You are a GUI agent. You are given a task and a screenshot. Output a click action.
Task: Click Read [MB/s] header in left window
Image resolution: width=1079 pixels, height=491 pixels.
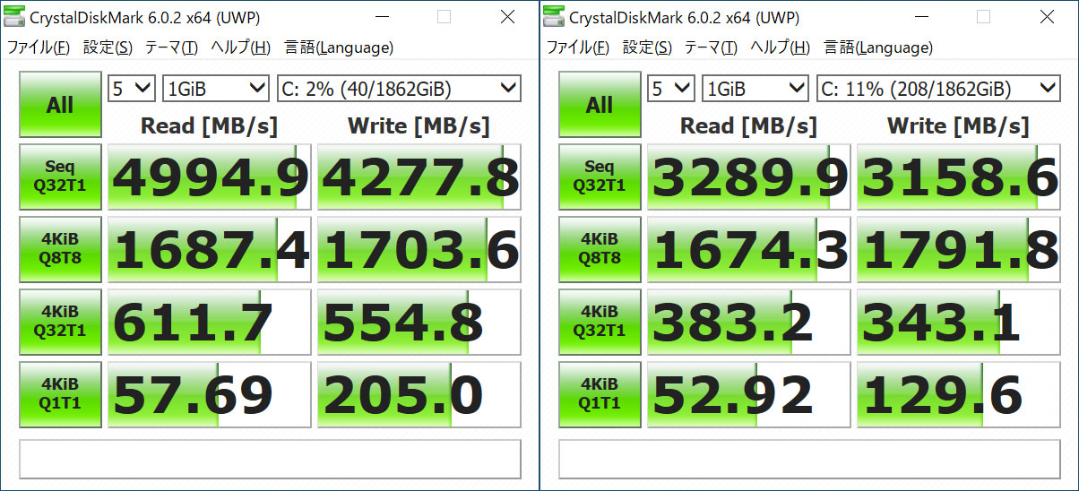point(209,125)
